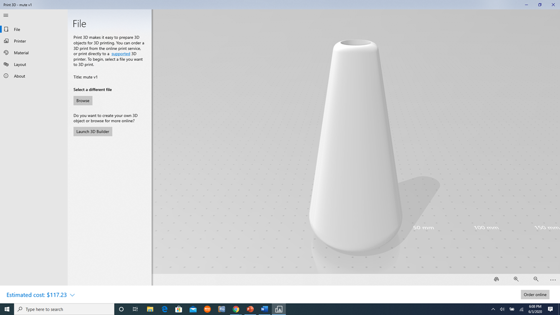Open the more options ellipsis menu
This screenshot has width=560, height=315.
pos(553,279)
